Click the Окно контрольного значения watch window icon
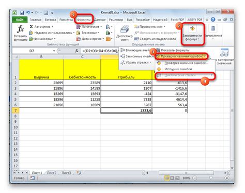This screenshot has height=193, width=245. (x=224, y=53)
